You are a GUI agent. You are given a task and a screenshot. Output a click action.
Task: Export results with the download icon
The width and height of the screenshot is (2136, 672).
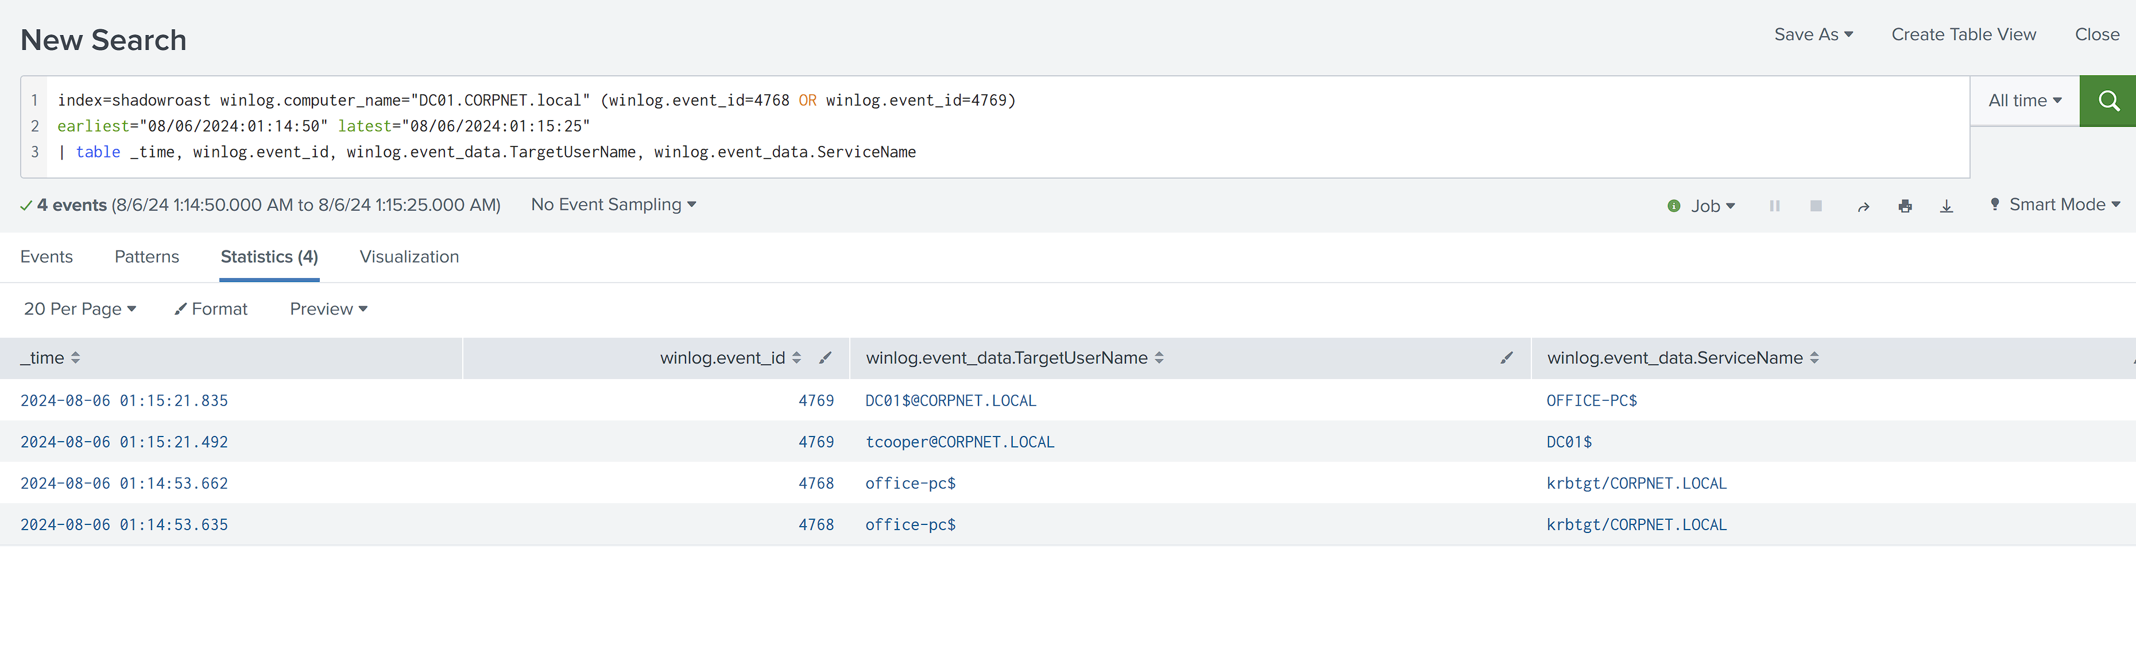click(x=1946, y=207)
